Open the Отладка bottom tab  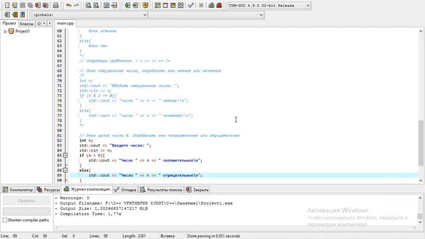pos(126,190)
